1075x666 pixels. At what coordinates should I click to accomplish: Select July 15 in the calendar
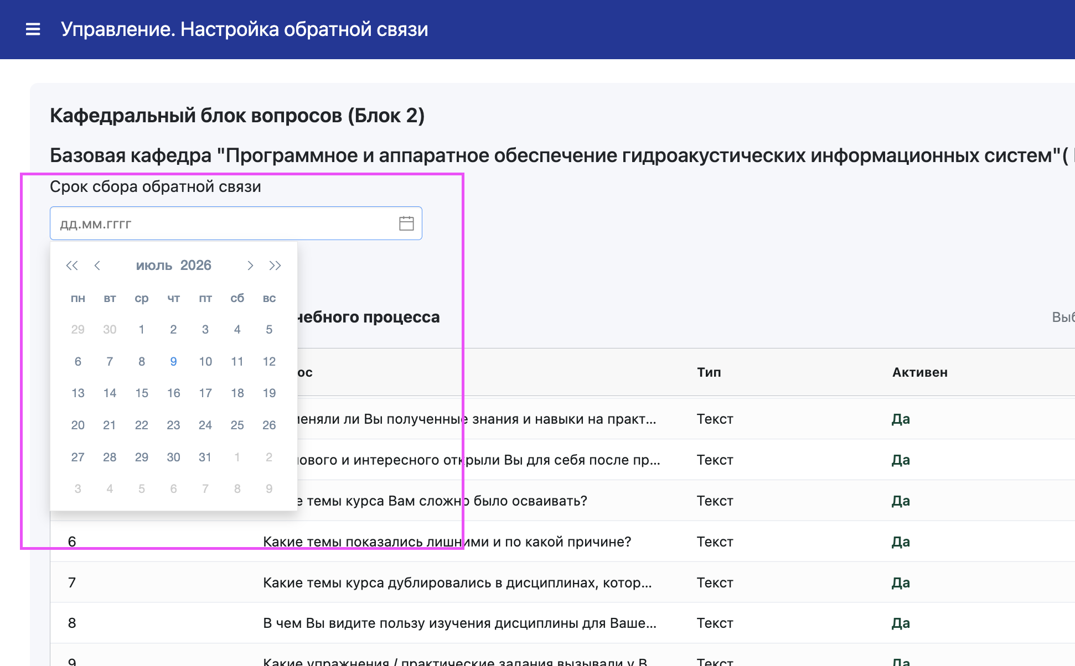[142, 393]
